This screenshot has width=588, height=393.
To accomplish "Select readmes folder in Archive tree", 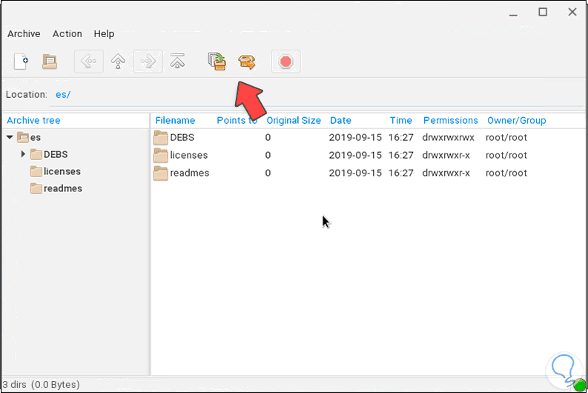I will [x=56, y=188].
